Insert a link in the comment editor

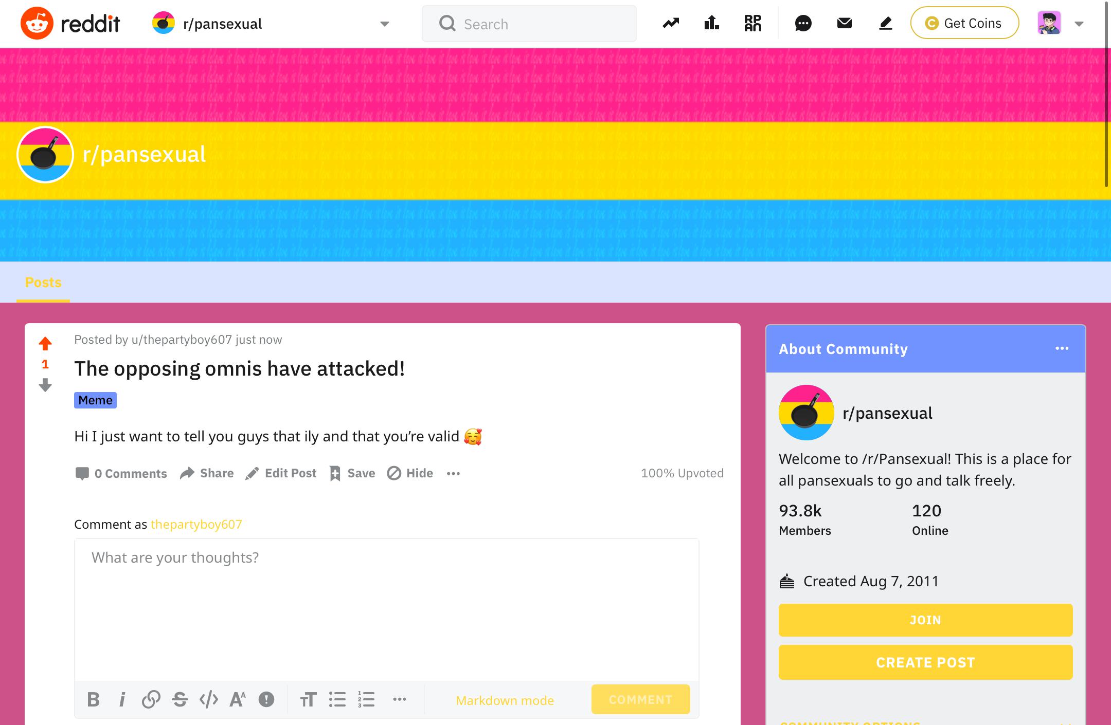click(x=152, y=699)
